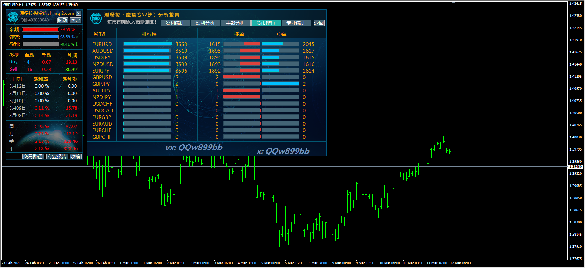Image resolution: width=585 pixels, height=268 pixels.
Task: Select the EURGBP currency pair label
Action: tap(101, 117)
